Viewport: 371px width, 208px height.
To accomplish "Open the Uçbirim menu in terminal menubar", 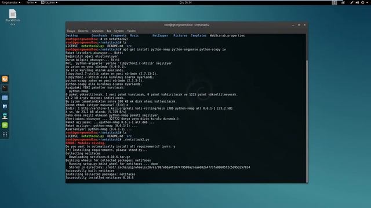I will coord(119,31).
